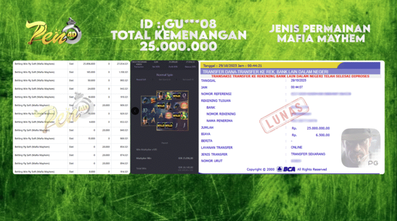Click the receipt header date and time line
The image size is (397, 221).
point(233,66)
